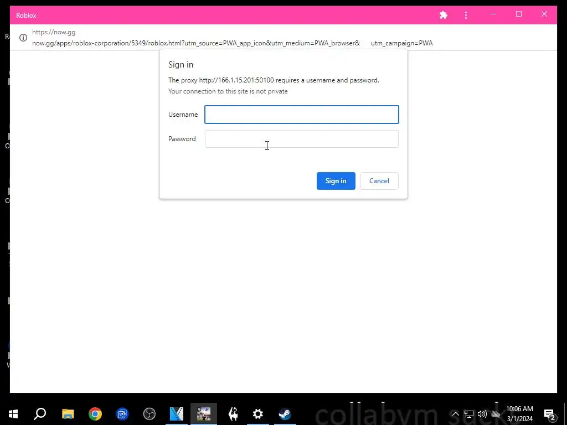This screenshot has width=567, height=425.
Task: Focus the Password input field
Action: tap(302, 139)
